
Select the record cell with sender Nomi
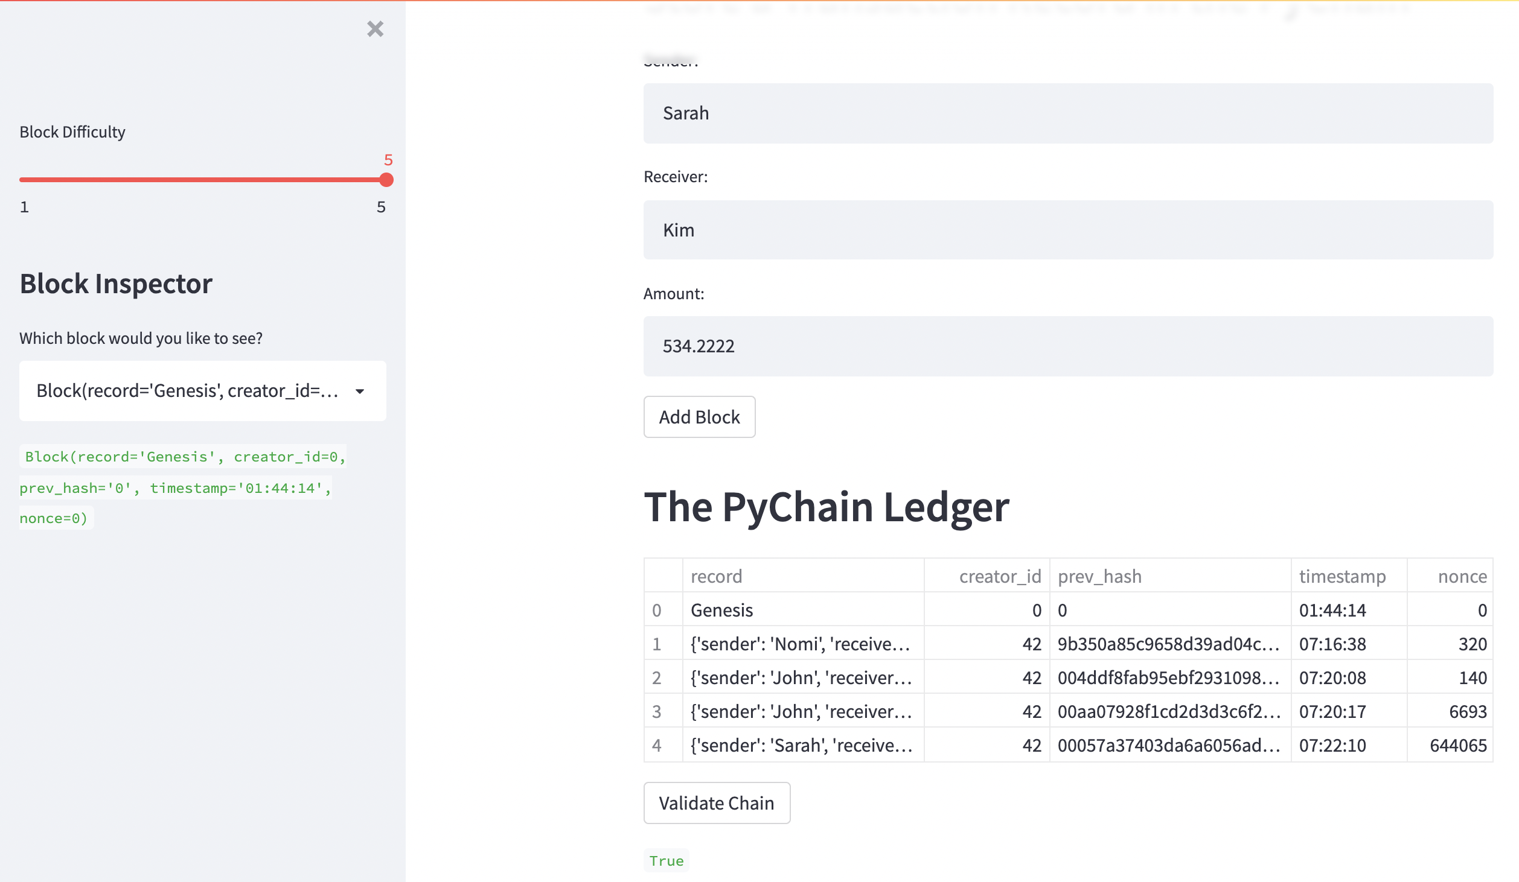(x=803, y=644)
